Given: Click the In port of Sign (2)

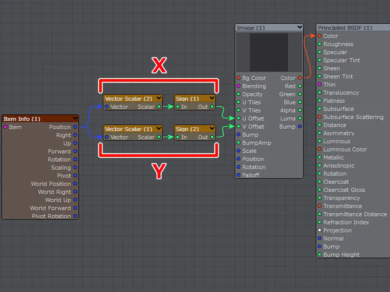Looking at the screenshot, I should click(177, 137).
